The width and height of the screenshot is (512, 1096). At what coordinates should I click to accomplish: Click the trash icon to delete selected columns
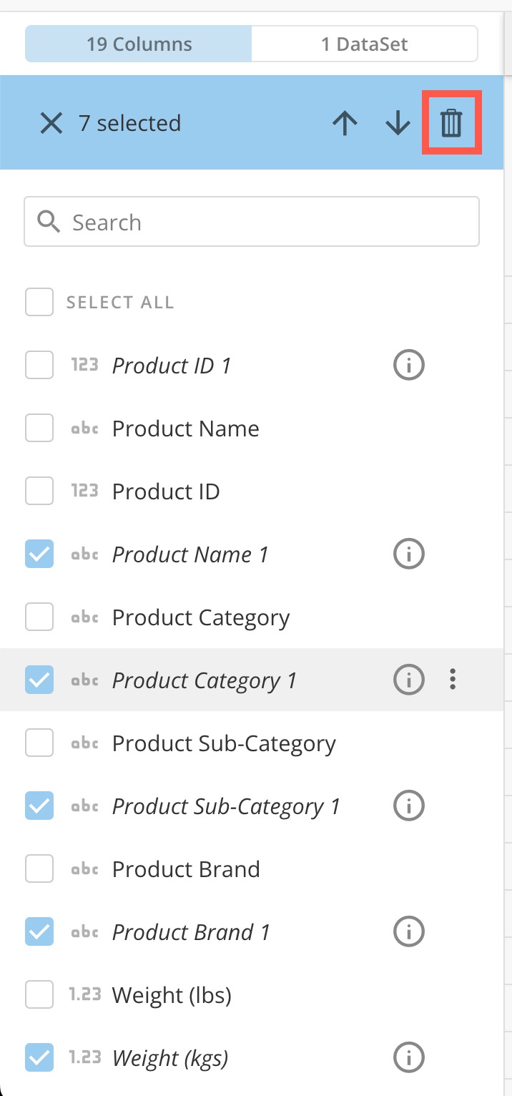(x=451, y=123)
